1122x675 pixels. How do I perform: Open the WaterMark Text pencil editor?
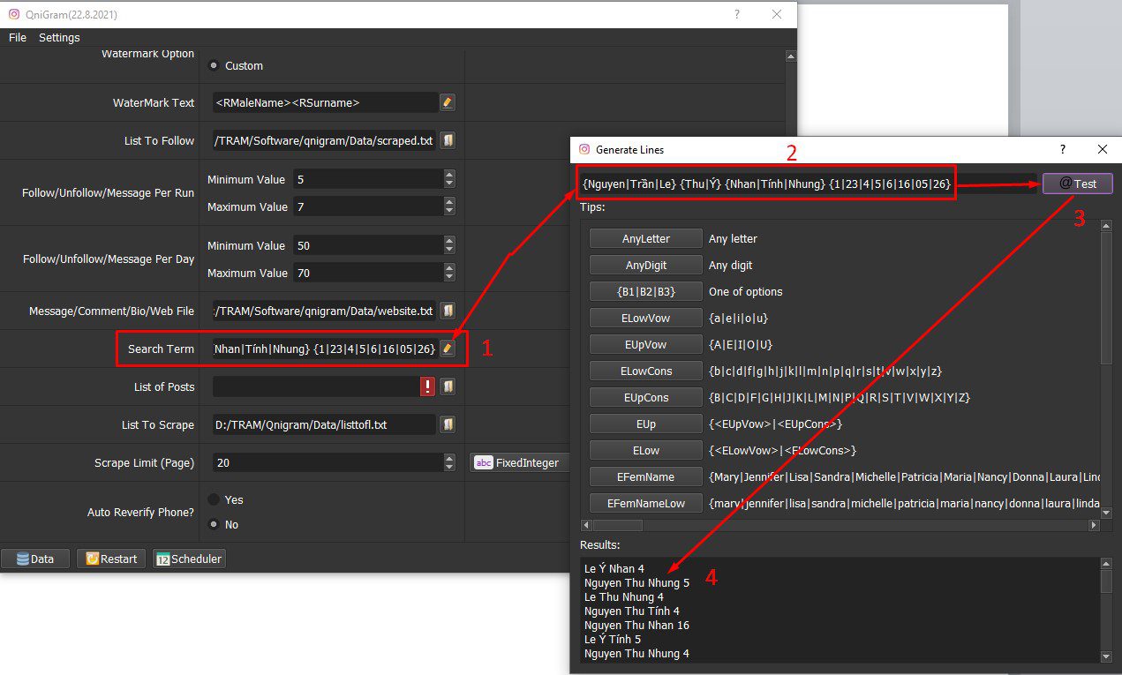(448, 102)
